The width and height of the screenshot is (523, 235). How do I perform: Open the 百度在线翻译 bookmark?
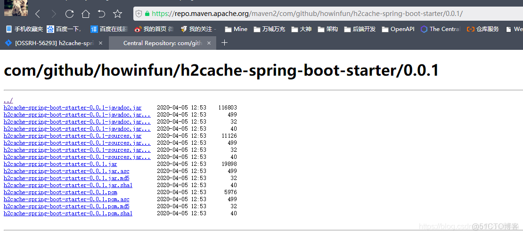click(x=109, y=29)
